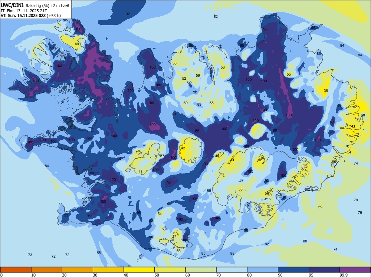Screen dimensions: 371x278
Task: Click the 'IT: Fim. 13. 11. 2025 21Z' line
Action: [23, 11]
